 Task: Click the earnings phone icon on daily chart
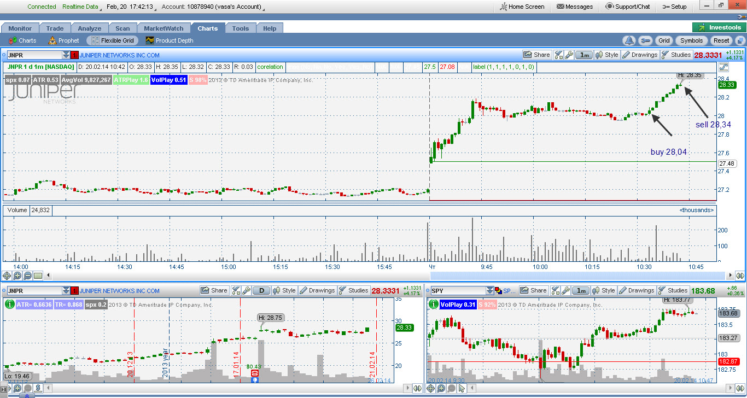(x=254, y=373)
